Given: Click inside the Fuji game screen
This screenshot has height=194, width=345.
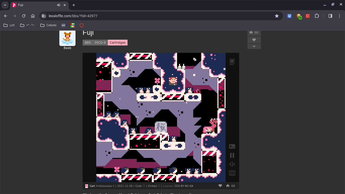Looking at the screenshot, I should (161, 117).
